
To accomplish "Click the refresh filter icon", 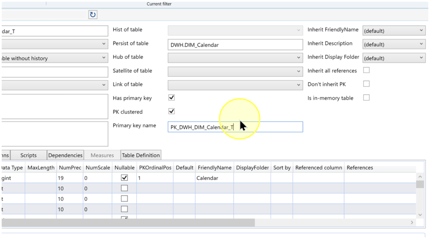I will click(x=93, y=14).
